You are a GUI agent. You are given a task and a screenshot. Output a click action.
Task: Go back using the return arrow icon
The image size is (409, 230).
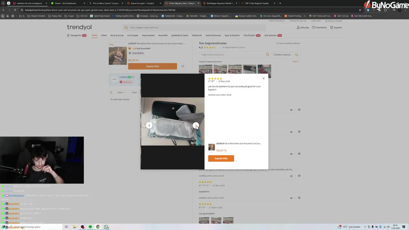pyautogui.click(x=111, y=45)
